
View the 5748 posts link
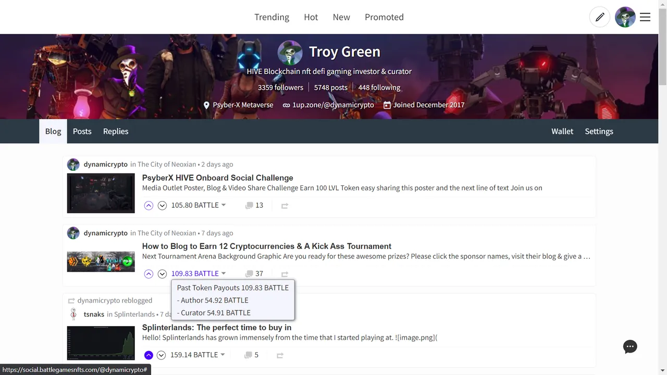(x=330, y=87)
